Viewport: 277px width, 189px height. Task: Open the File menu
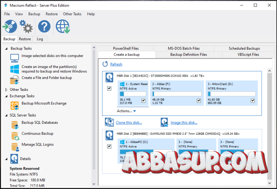click(x=7, y=14)
